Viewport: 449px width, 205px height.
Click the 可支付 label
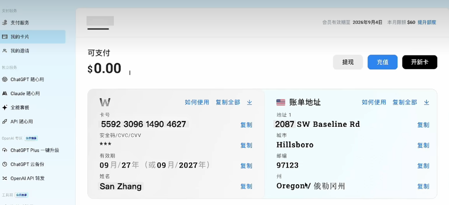(99, 53)
